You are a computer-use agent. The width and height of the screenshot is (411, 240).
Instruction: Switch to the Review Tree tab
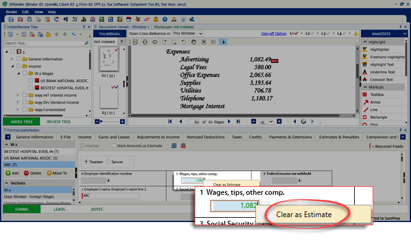pyautogui.click(x=59, y=121)
